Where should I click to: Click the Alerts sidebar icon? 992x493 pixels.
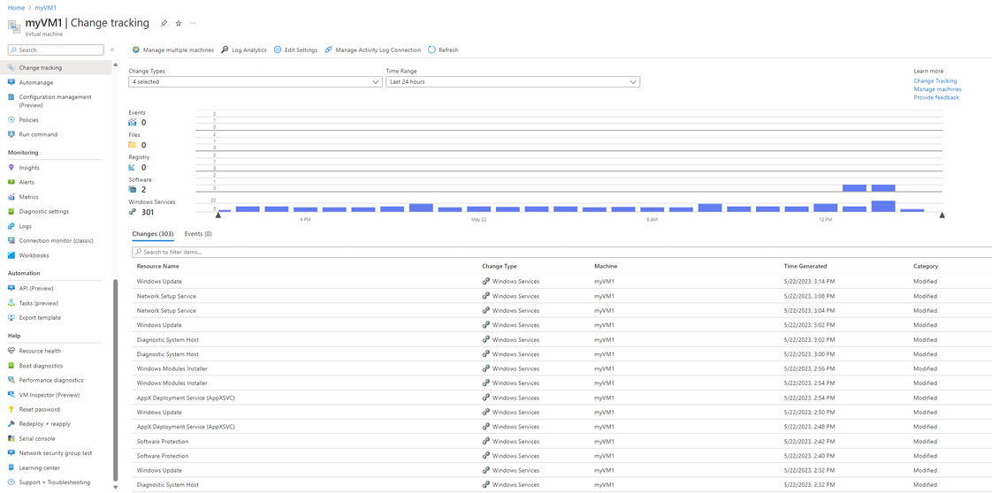[x=11, y=182]
